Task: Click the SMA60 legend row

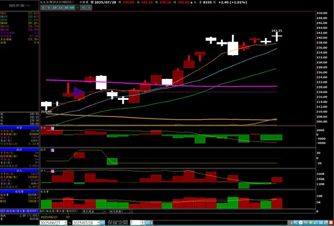Action: (19, 23)
